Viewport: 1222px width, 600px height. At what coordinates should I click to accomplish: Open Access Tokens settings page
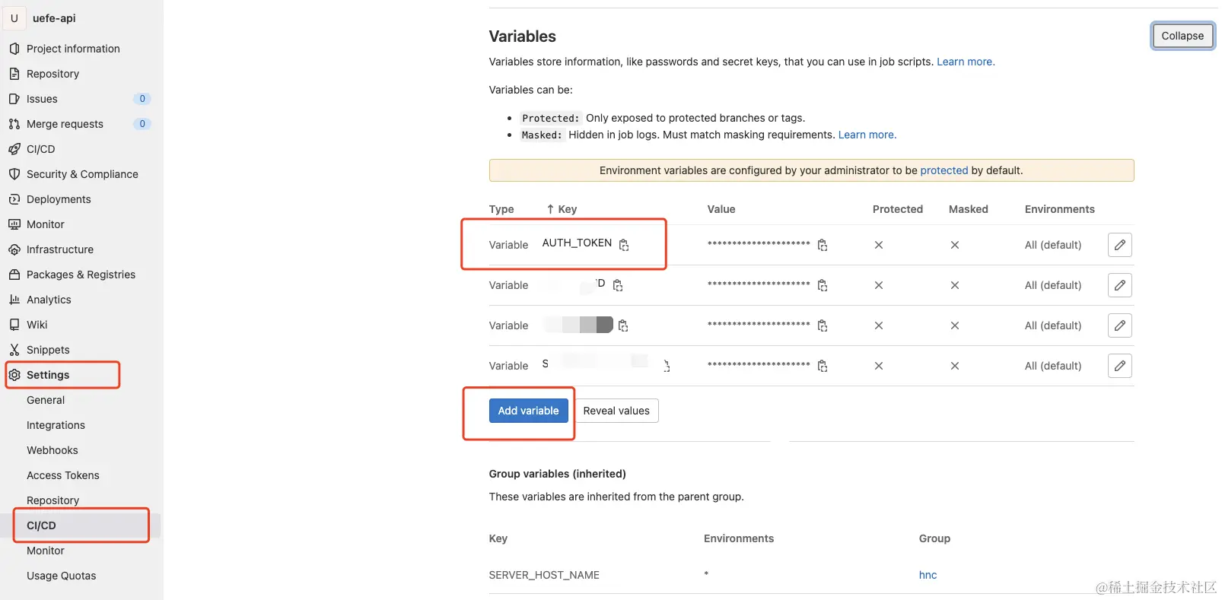click(x=63, y=475)
